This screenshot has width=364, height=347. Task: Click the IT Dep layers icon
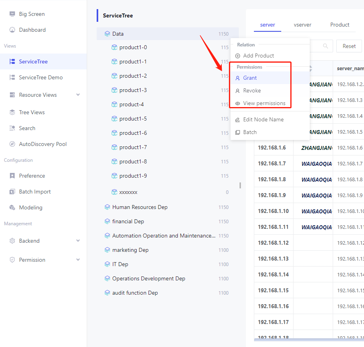click(107, 264)
